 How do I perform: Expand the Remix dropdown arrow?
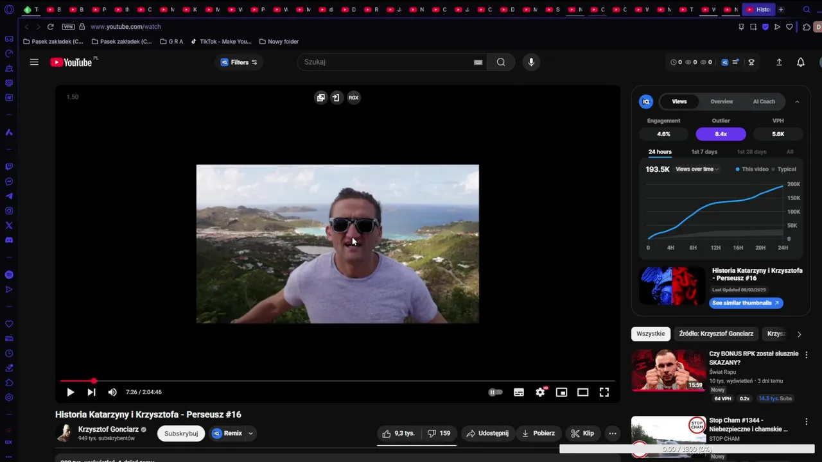tap(250, 433)
